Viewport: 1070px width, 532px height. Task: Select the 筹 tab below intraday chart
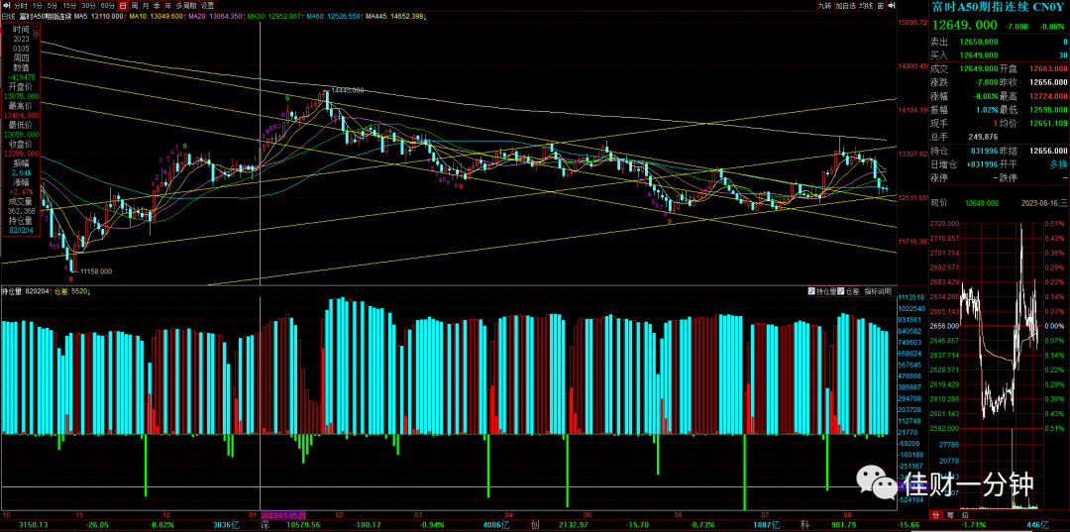tap(950, 515)
